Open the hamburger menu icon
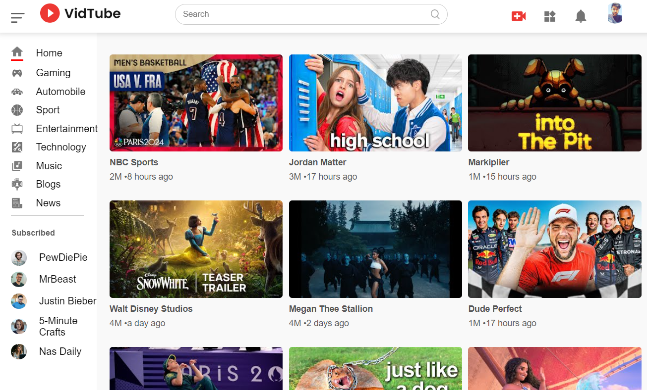The image size is (647, 390). pos(17,17)
